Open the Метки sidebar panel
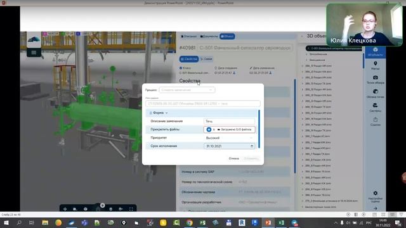The height and width of the screenshot is (228, 406). [375, 66]
